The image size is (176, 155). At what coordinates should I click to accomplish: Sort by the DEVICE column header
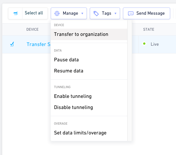pyautogui.click(x=33, y=29)
